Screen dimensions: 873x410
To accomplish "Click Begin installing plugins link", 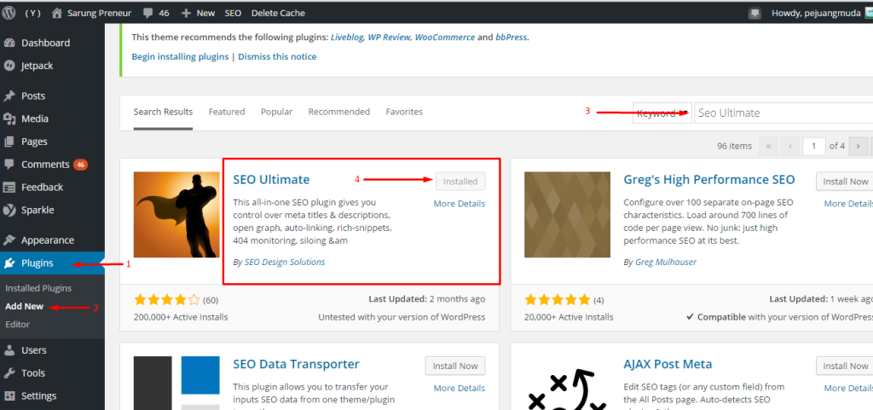I will 180,57.
